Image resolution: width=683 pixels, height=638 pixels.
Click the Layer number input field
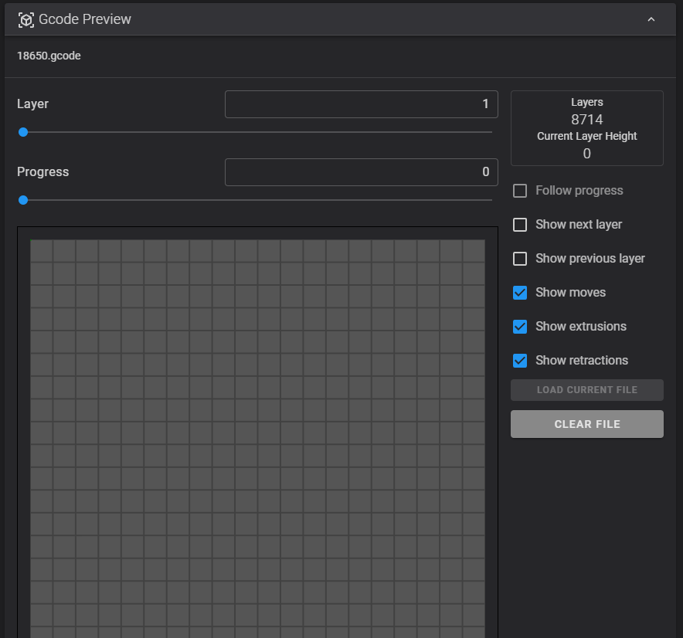coord(361,104)
